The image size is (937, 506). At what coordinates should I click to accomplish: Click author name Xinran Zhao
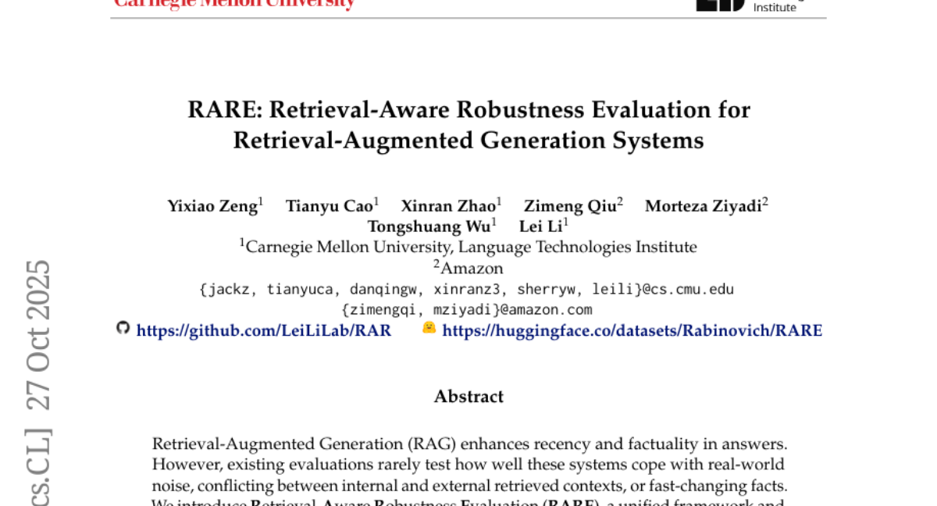click(449, 206)
